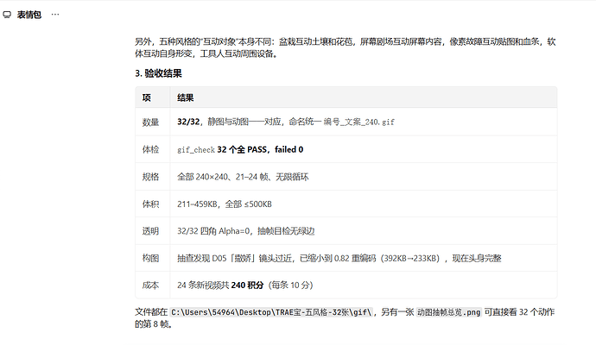Select the 体积 row label

coord(150,204)
